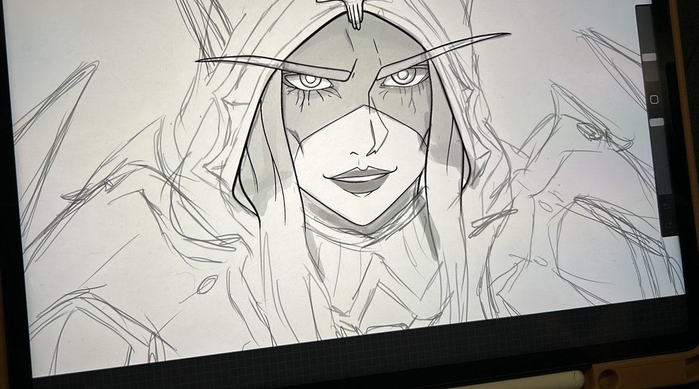This screenshot has height=389, width=699.
Task: Tap the undo arrow in the sidebar
Action: [666, 206]
